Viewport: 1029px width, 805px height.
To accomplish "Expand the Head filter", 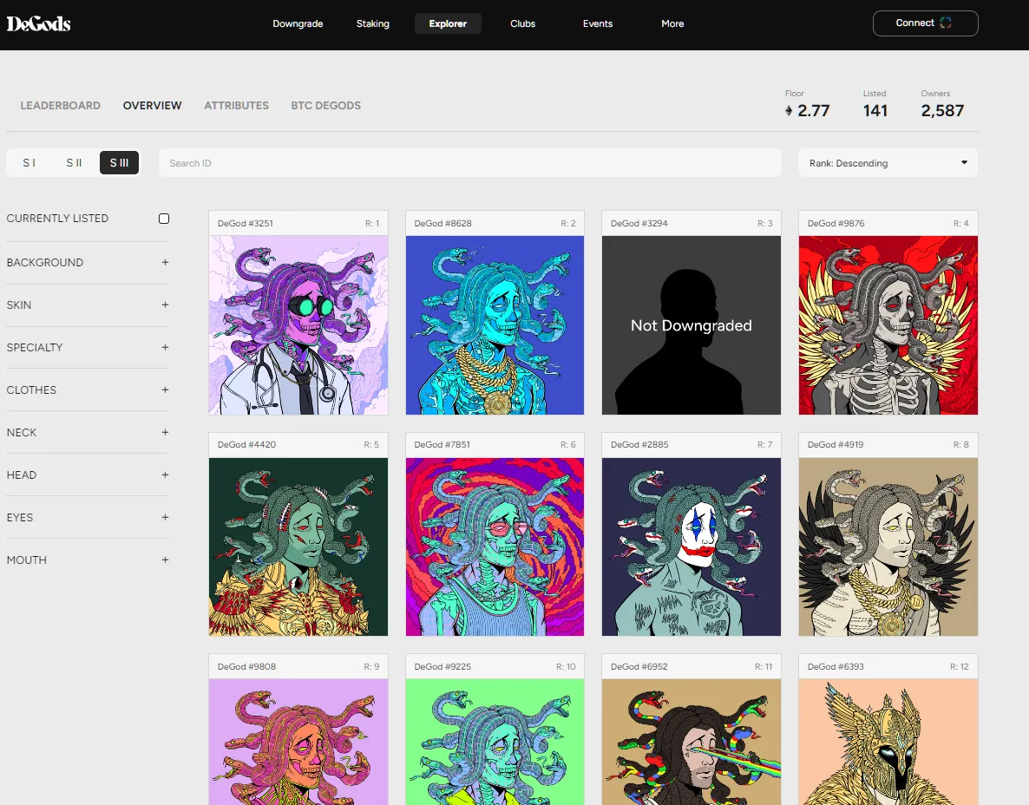I will pos(88,475).
